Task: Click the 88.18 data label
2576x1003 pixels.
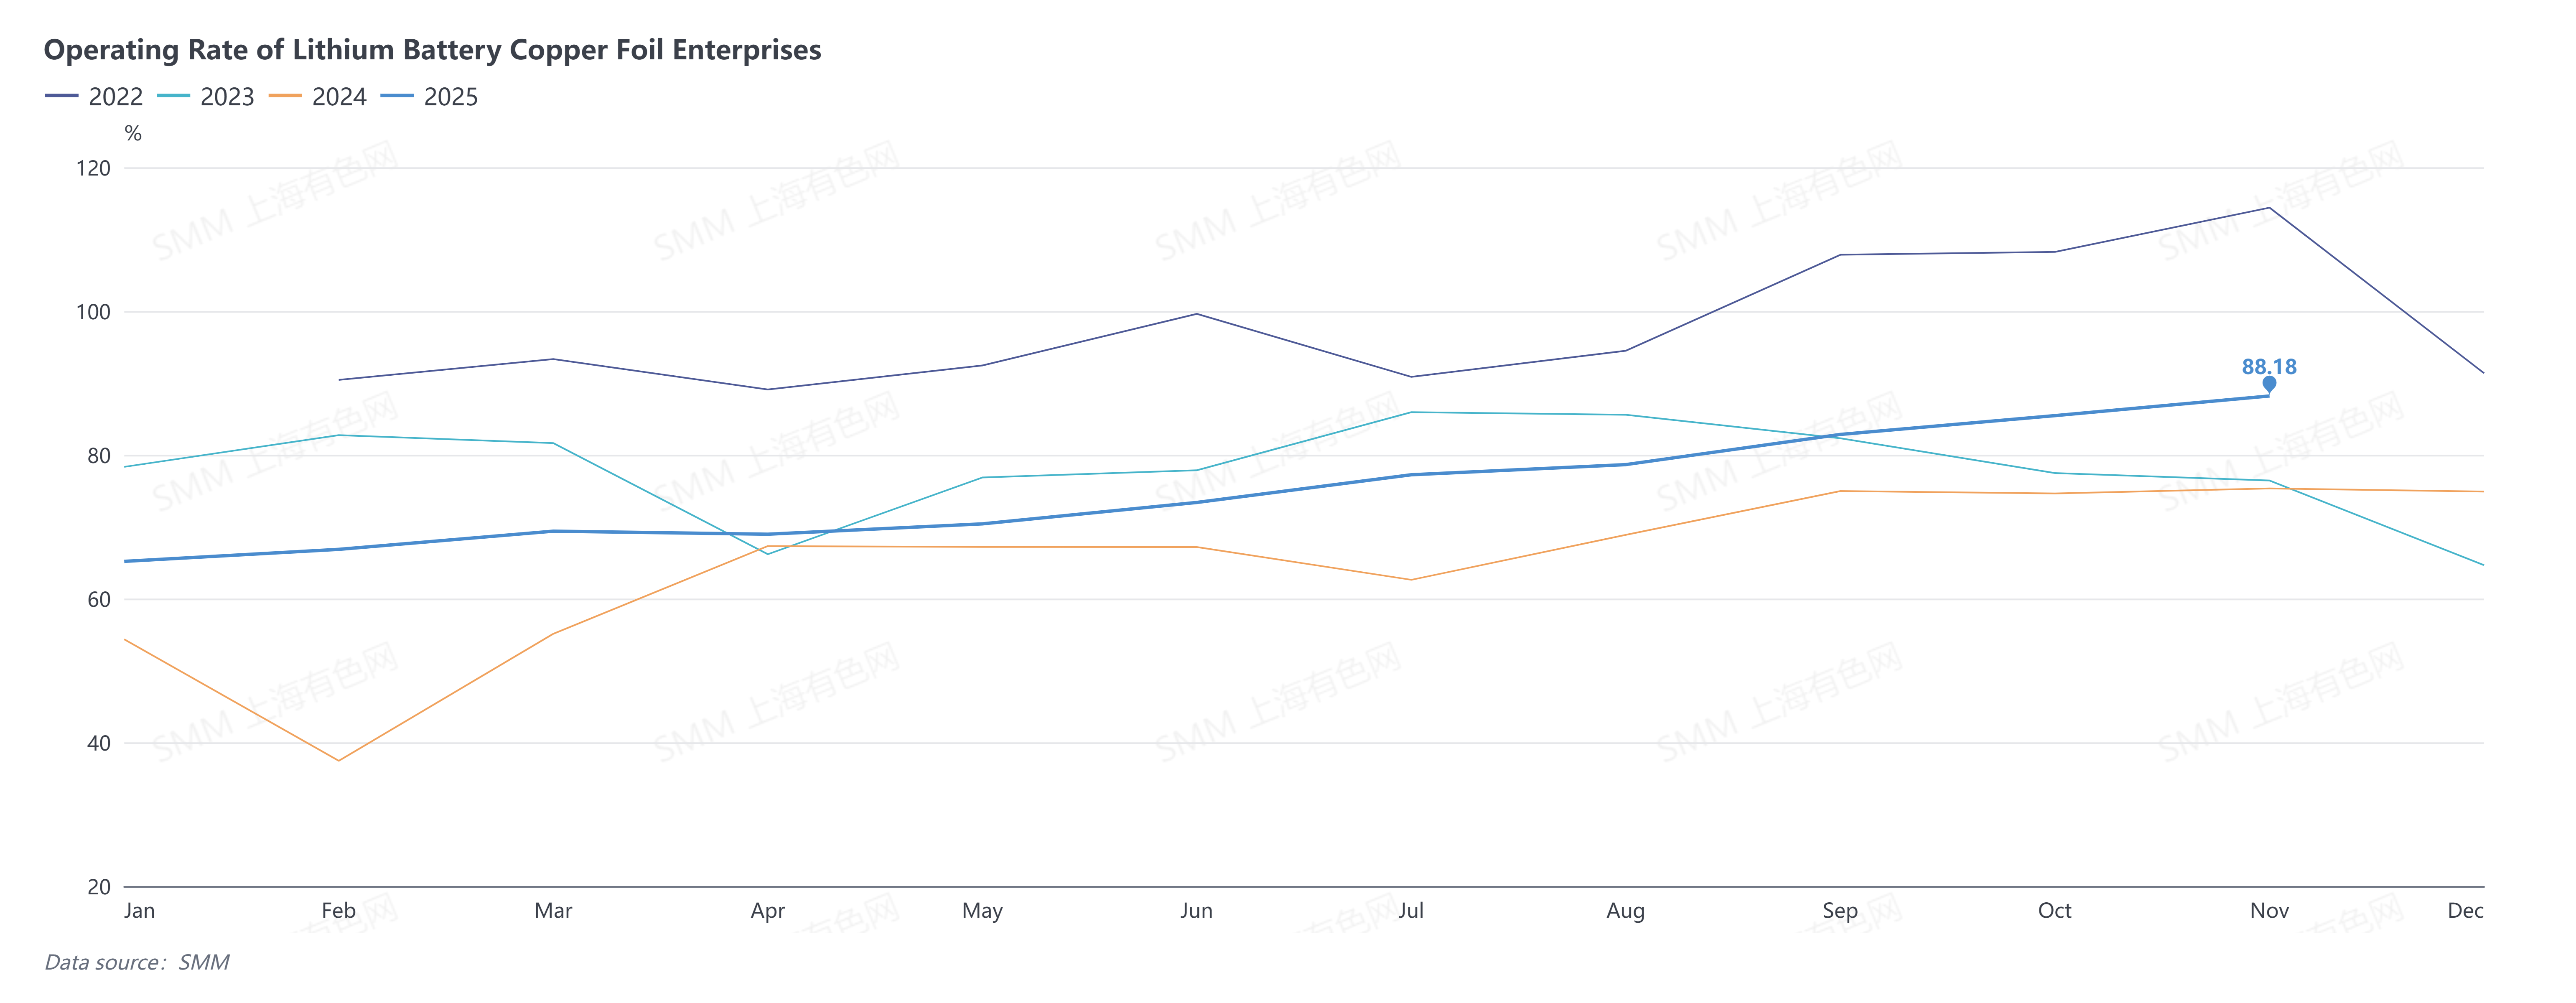Action: click(x=2269, y=366)
